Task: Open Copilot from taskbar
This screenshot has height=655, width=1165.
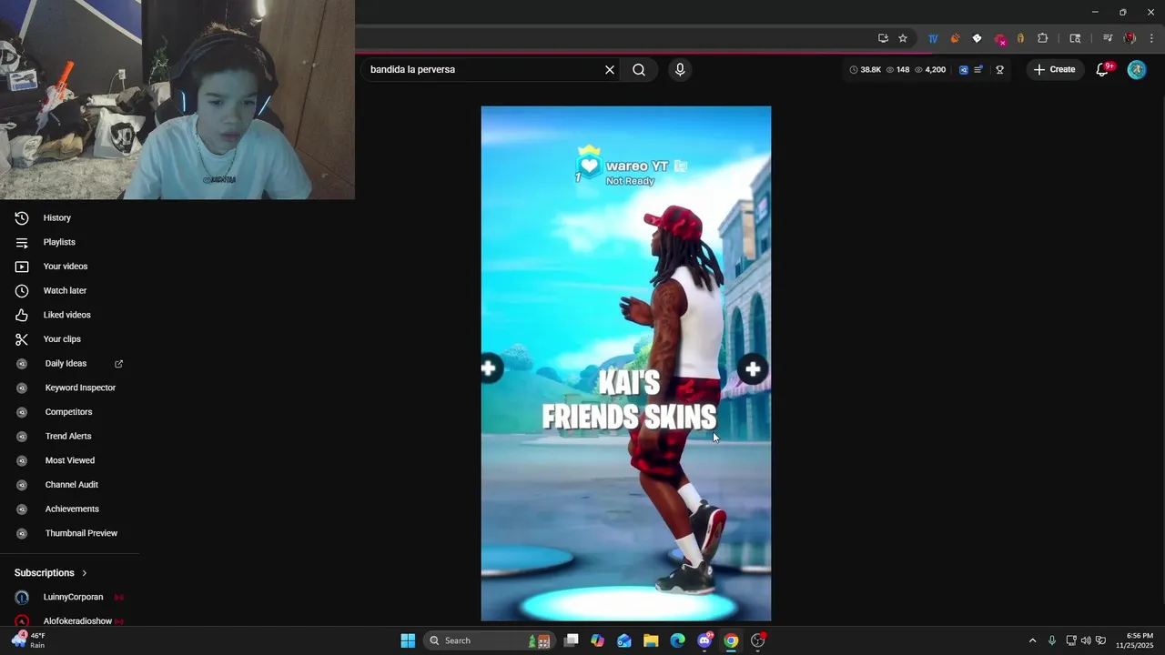Action: (x=597, y=640)
